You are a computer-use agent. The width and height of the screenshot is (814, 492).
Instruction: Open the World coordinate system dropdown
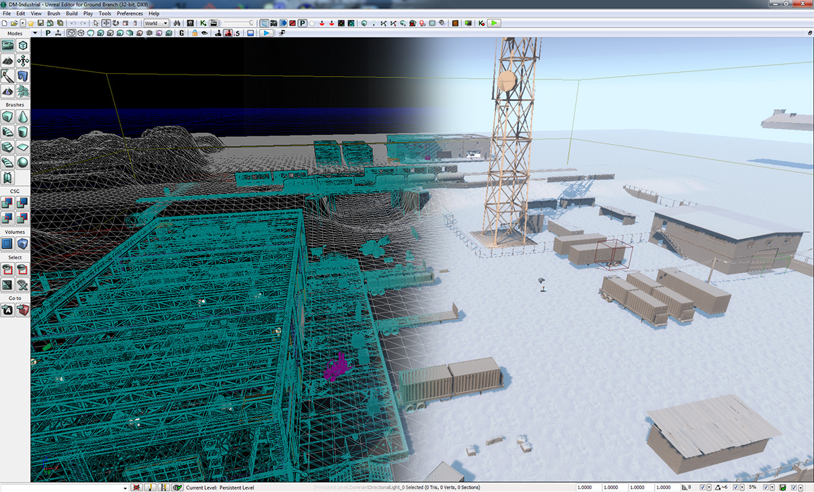(155, 23)
